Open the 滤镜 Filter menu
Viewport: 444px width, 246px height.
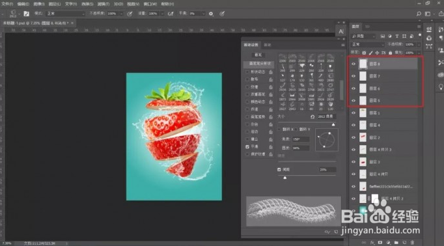[104, 4]
